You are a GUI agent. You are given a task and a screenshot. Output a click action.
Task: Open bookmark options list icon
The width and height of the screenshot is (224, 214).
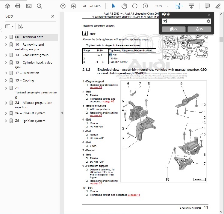[x=8, y=27]
